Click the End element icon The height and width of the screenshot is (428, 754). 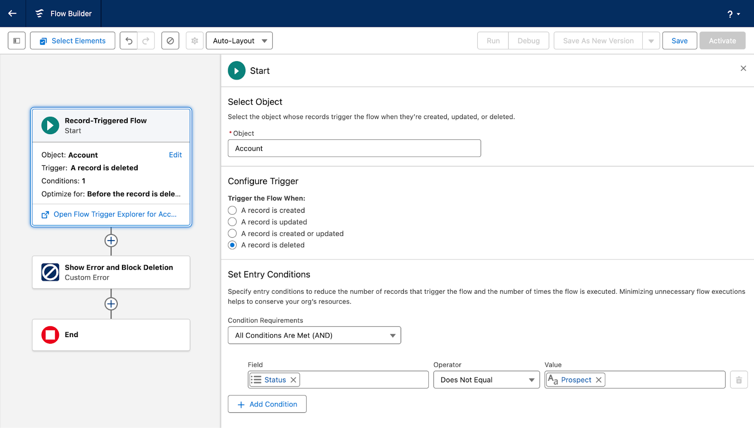click(x=50, y=335)
